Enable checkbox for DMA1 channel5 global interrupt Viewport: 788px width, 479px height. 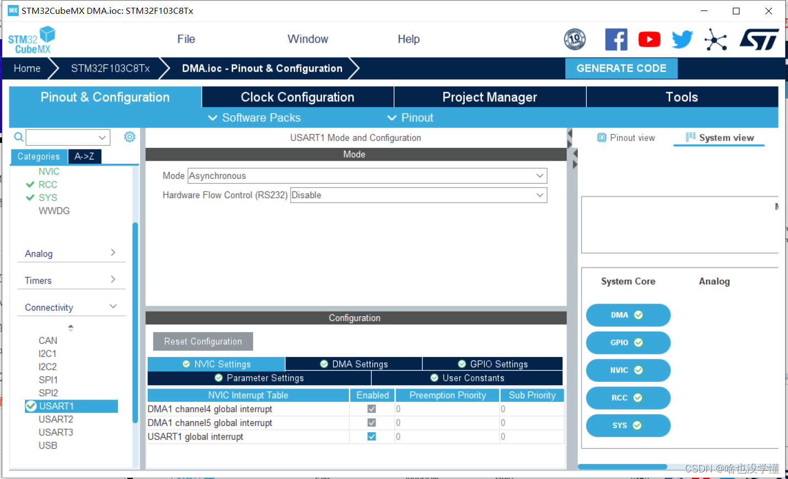tap(372, 423)
